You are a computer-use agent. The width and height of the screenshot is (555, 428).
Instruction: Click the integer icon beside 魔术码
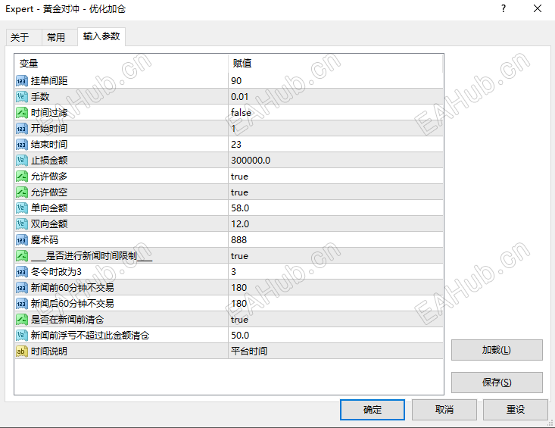click(22, 240)
